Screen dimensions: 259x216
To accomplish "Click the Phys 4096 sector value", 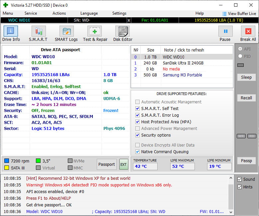I will [114, 129].
